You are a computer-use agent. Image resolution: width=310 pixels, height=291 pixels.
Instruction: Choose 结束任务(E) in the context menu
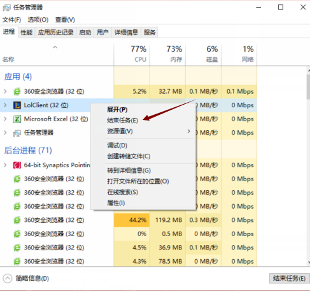(x=122, y=121)
